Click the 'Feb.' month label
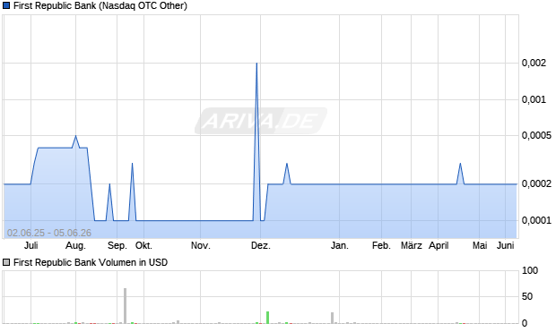 click(x=381, y=245)
